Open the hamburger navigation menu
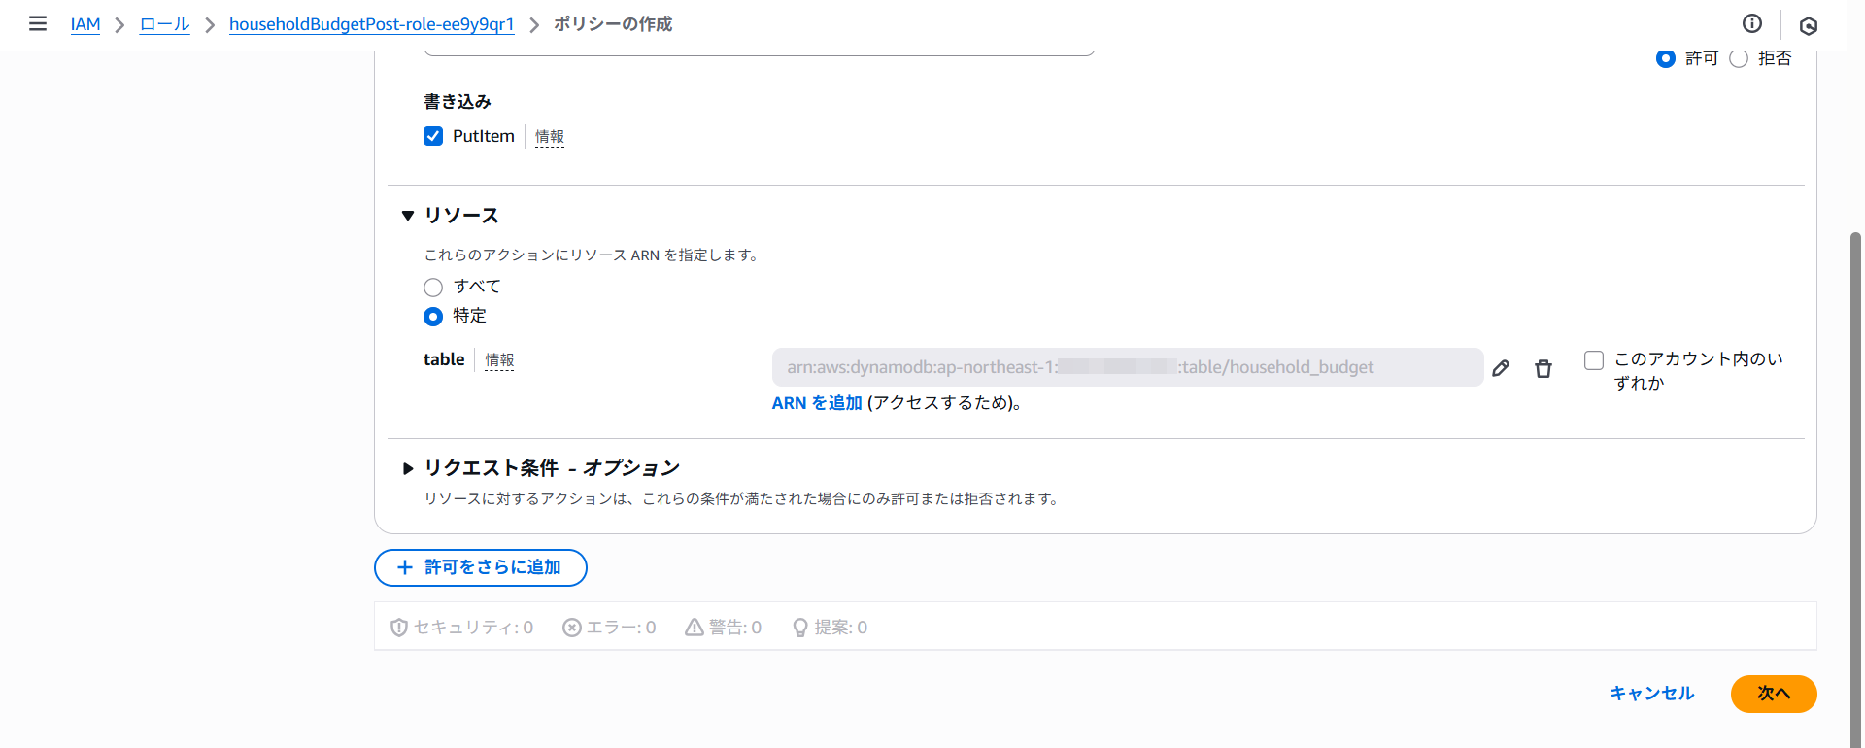 coord(38,23)
